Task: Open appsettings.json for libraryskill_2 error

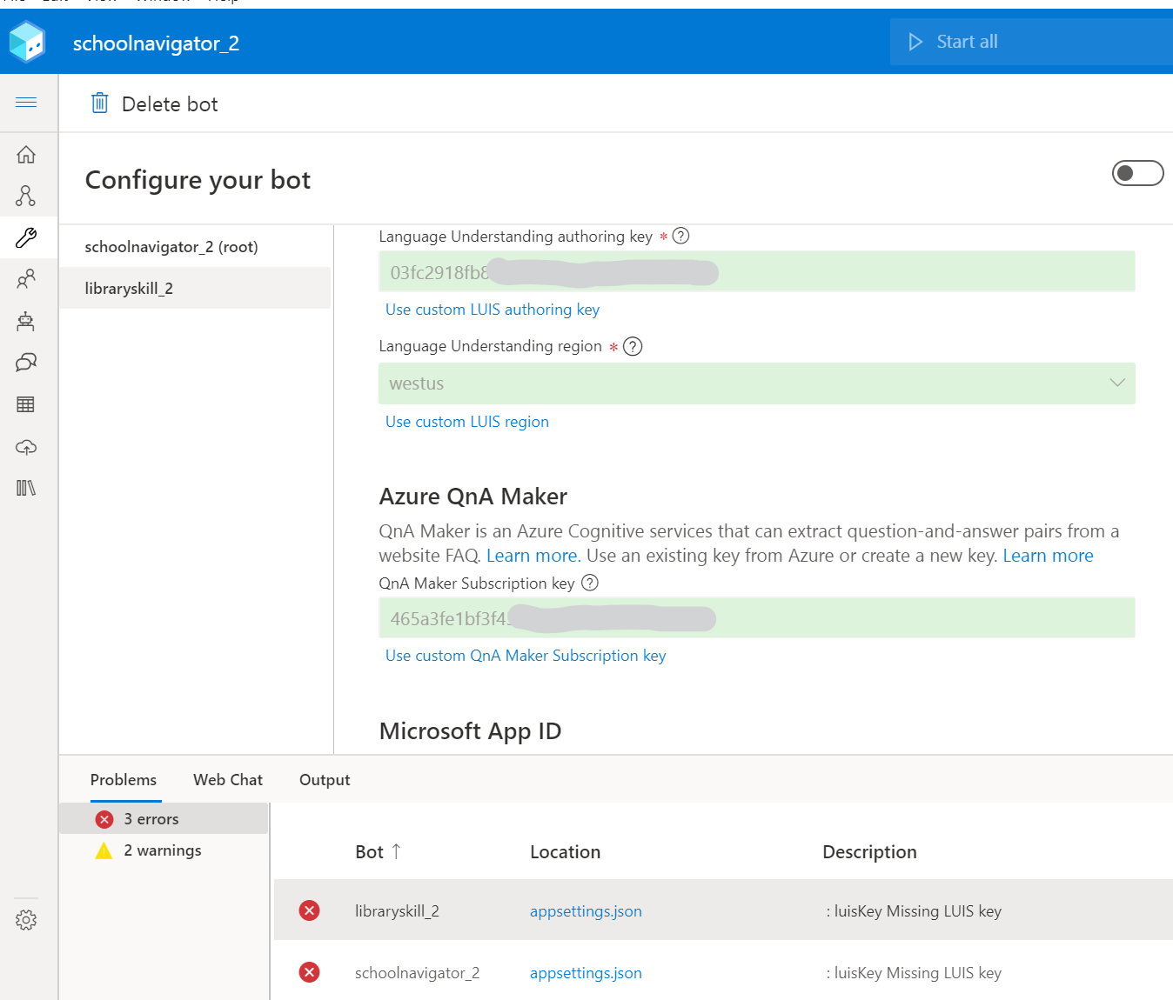Action: 586,910
